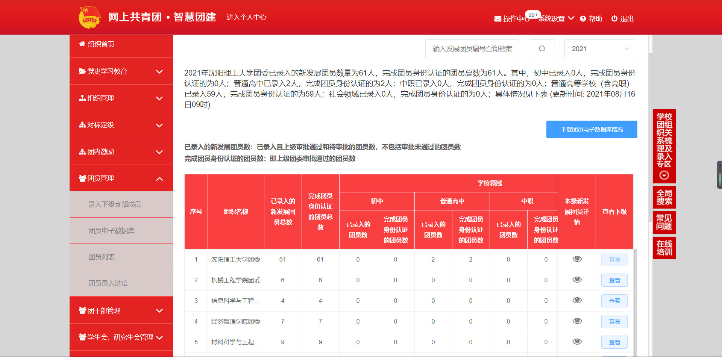Click 退出 text link
The width and height of the screenshot is (722, 357).
pos(627,19)
